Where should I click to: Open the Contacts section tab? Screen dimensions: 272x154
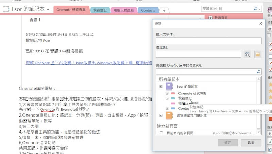coord(148,10)
